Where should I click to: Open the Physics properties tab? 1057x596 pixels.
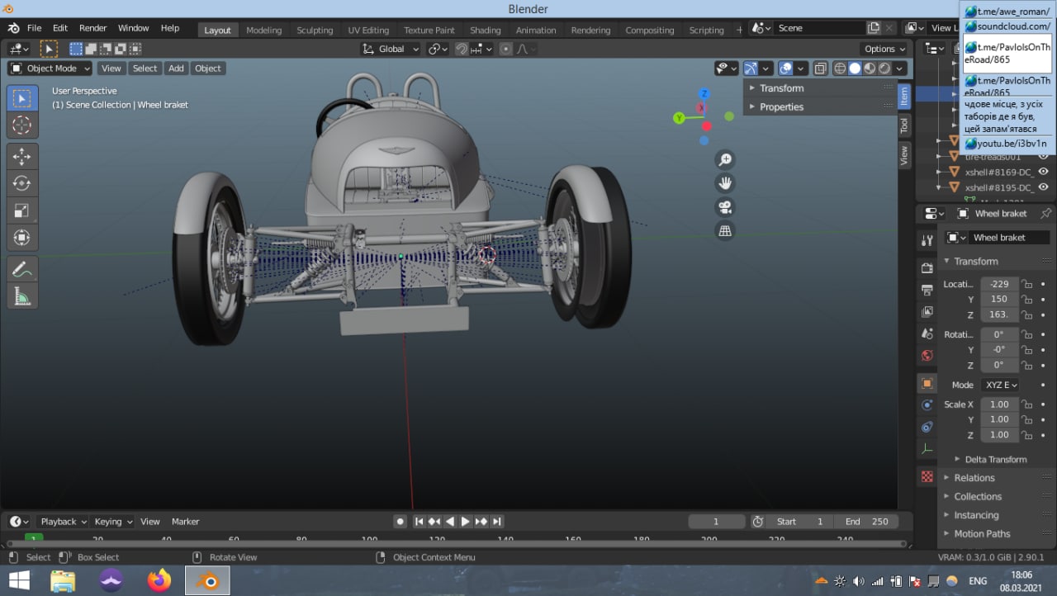tap(927, 405)
